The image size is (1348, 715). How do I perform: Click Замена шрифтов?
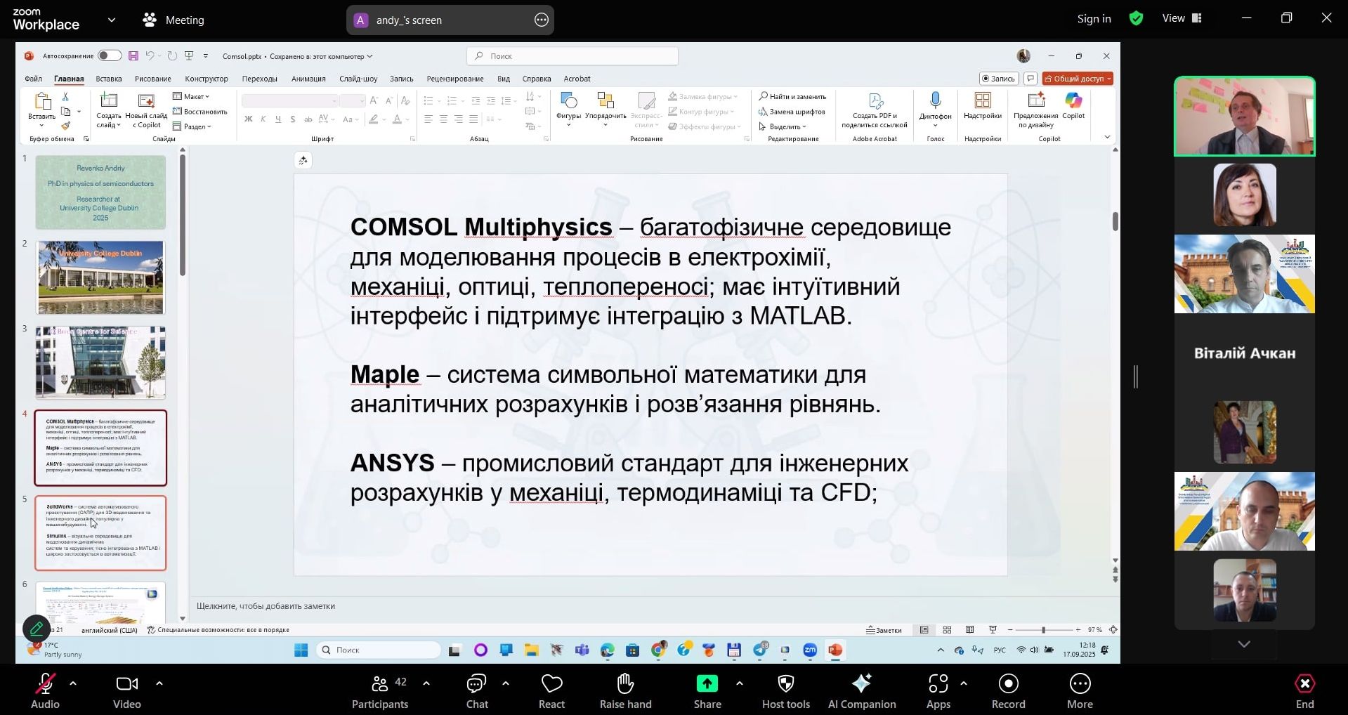(x=792, y=112)
